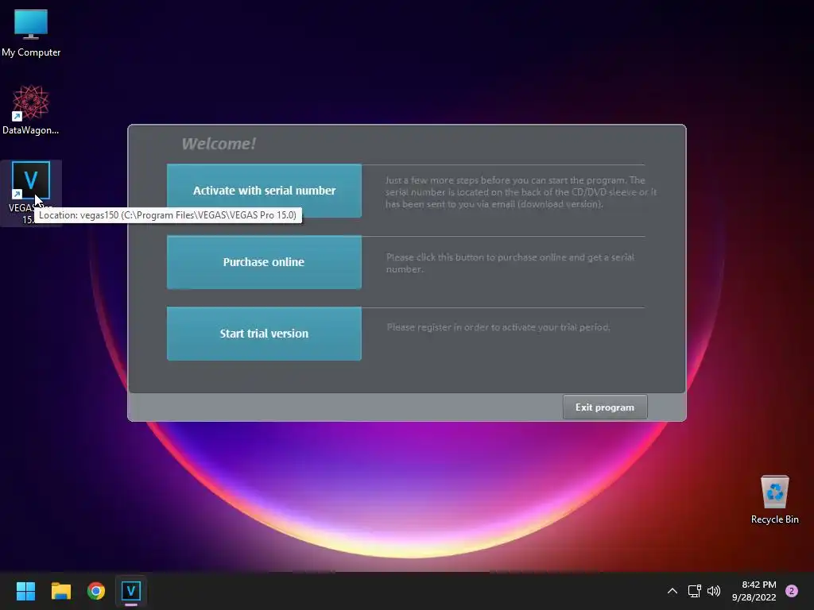The width and height of the screenshot is (814, 610).
Task: Select VEGAS Pro 15 desktop shortcut
Action: [x=31, y=192]
